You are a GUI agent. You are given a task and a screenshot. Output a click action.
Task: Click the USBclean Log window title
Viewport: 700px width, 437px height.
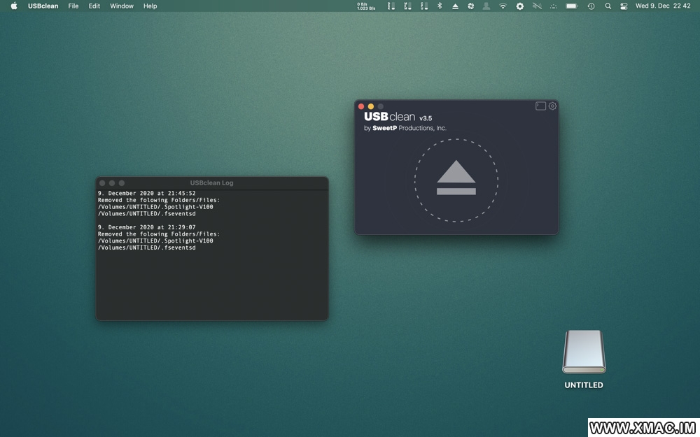point(211,182)
